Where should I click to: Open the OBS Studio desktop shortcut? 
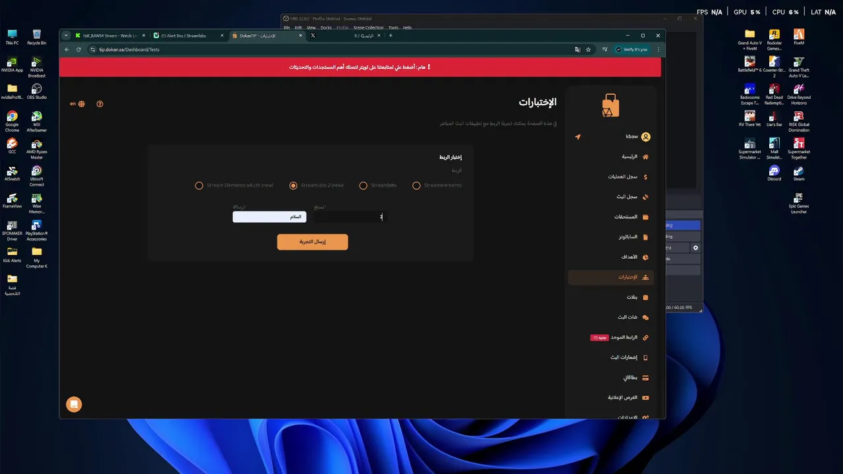pyautogui.click(x=37, y=92)
